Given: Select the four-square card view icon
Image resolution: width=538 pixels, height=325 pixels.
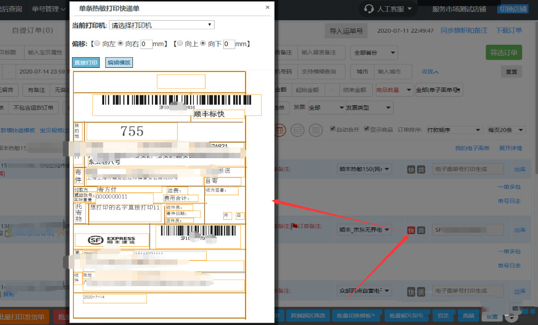Looking at the screenshot, I should pos(315,130).
